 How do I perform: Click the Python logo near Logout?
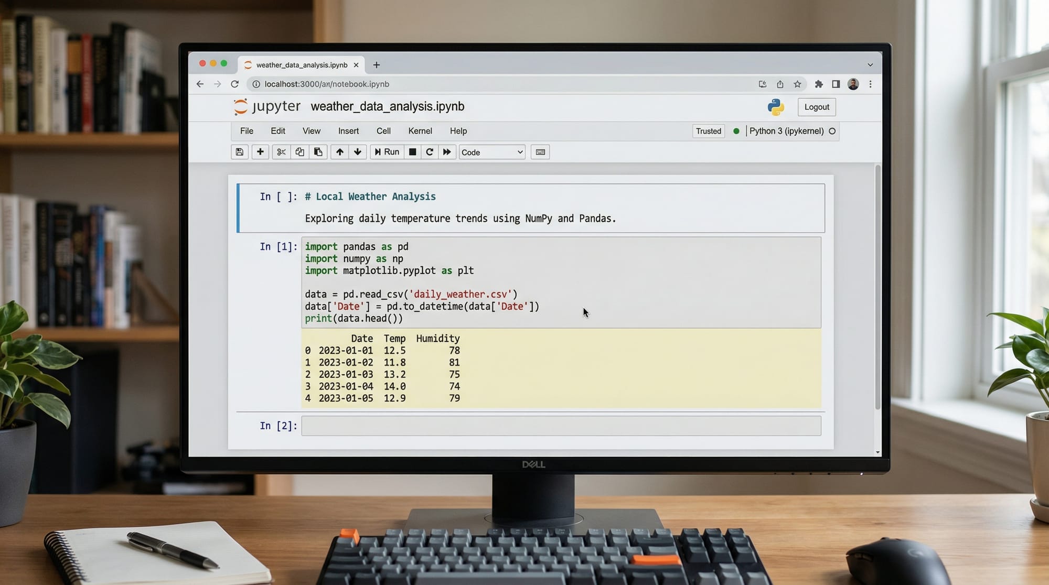tap(776, 107)
